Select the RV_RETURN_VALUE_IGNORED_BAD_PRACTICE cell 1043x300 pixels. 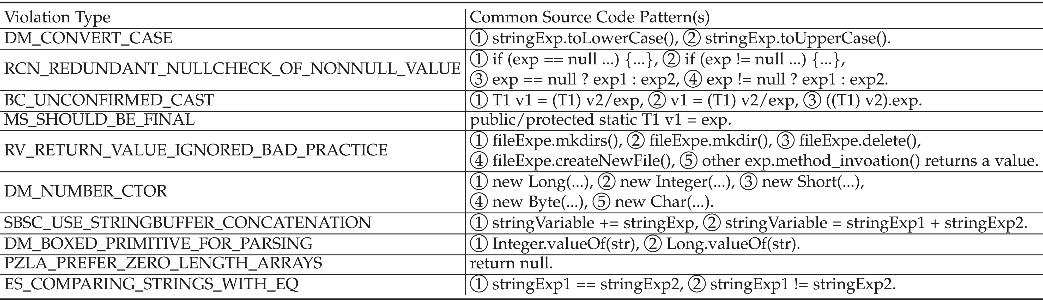pos(196,150)
